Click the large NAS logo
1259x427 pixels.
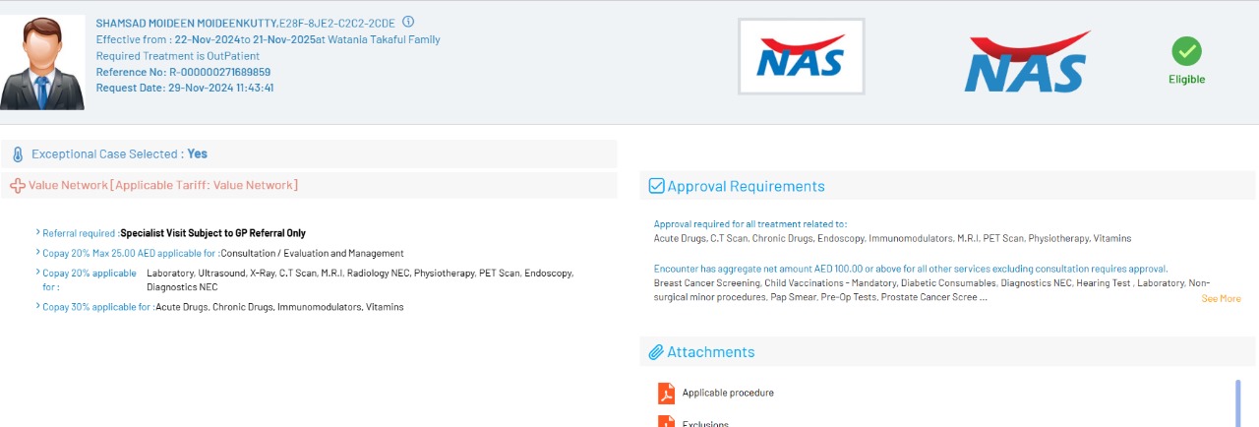(1028, 62)
